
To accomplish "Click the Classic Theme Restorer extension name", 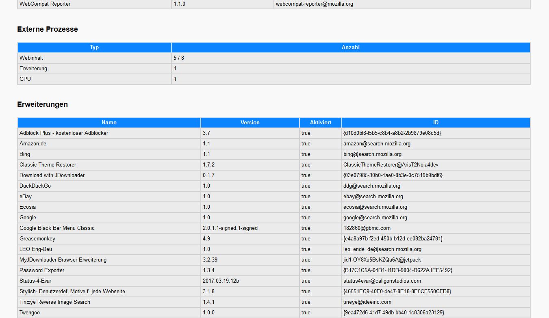I will tap(48, 165).
